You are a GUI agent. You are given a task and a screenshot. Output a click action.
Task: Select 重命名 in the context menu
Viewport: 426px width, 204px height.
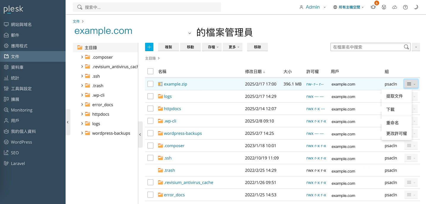tap(392, 123)
